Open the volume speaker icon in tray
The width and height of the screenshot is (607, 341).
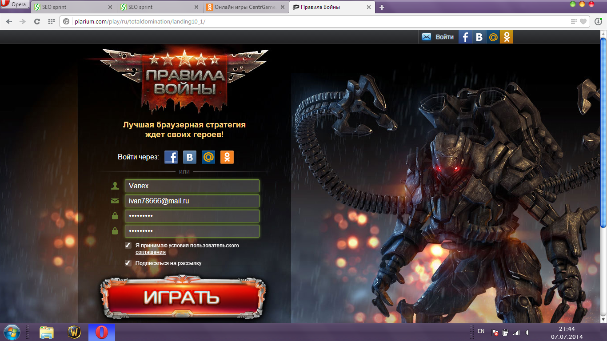(x=527, y=332)
